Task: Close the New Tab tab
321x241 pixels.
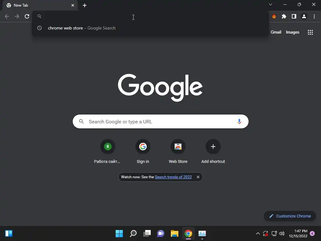Action: coord(73,5)
